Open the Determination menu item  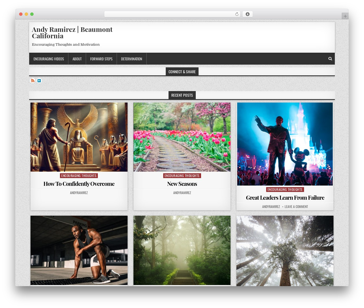131,59
